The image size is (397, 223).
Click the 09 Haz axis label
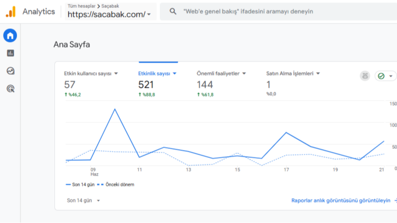pyautogui.click(x=94, y=171)
